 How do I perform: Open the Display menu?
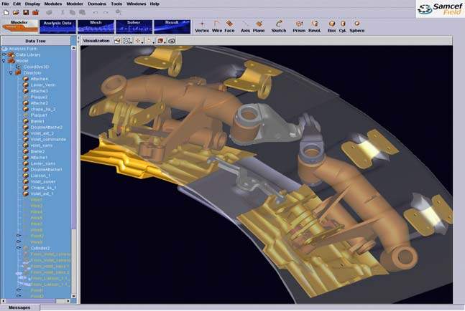click(32, 4)
